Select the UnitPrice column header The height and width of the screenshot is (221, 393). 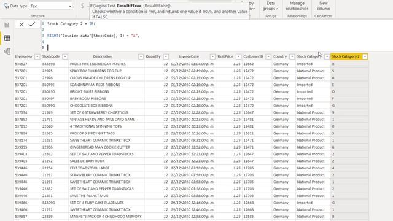click(x=225, y=56)
